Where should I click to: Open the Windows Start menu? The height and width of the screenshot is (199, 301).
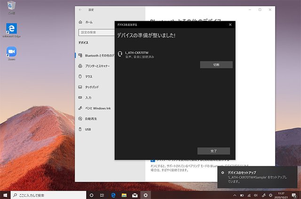(x=5, y=195)
